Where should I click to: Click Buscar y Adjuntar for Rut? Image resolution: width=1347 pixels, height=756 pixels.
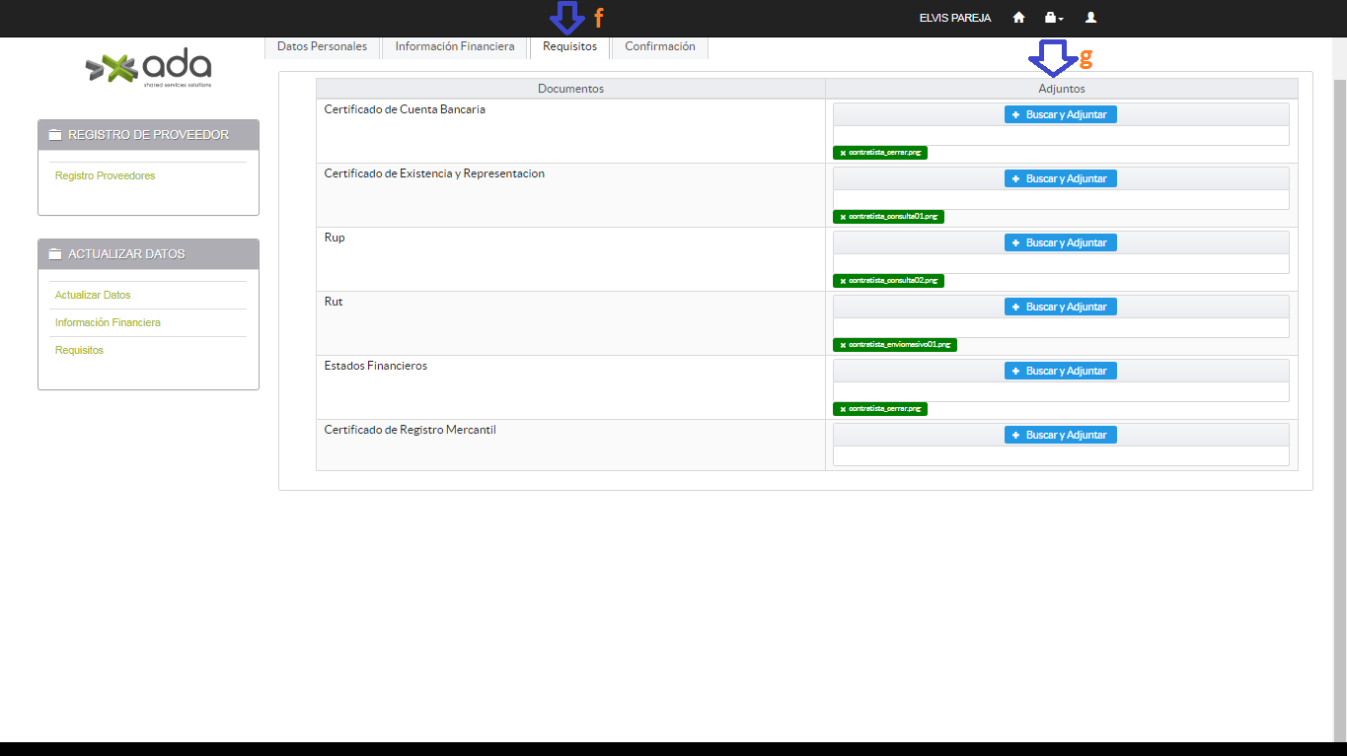click(x=1060, y=307)
